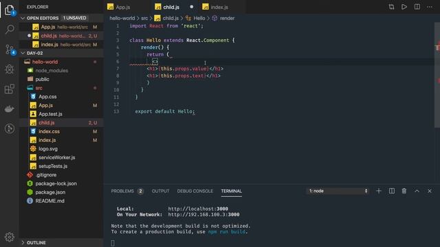Open the 192.168.100.3:3000 network link

[203, 215]
